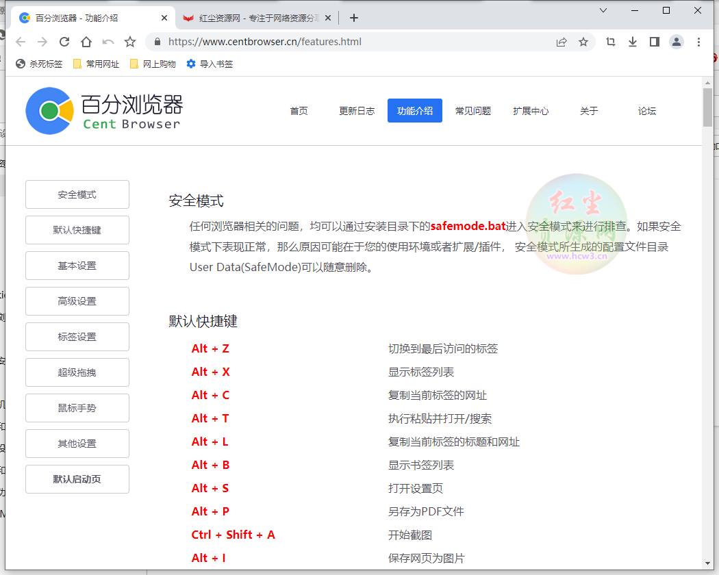Click the star icon beside the home button

click(130, 42)
